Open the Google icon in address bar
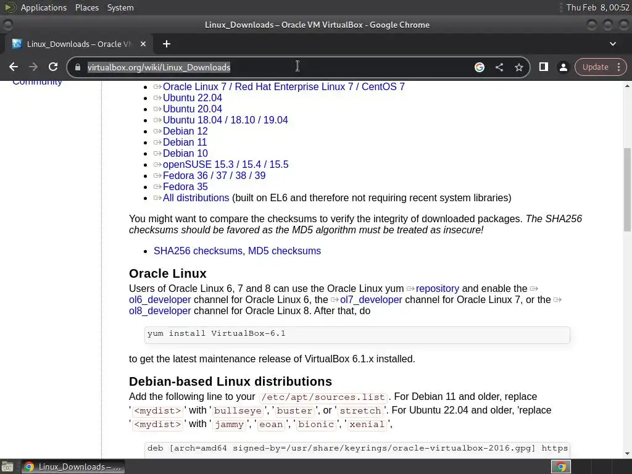 [479, 67]
